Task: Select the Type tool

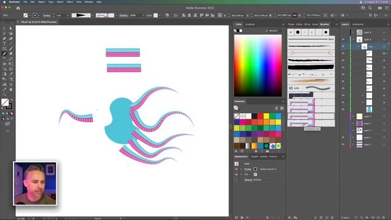Action: pos(4,43)
